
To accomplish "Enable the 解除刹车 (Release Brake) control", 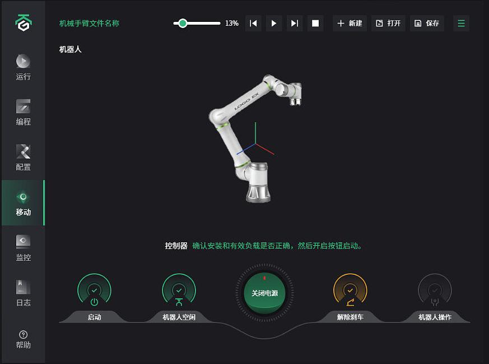I will 350,291.
